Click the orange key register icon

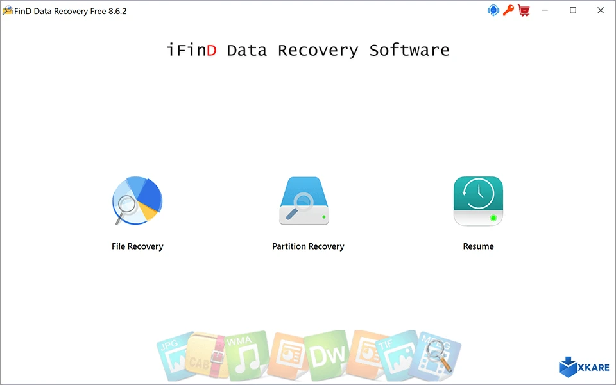[508, 10]
